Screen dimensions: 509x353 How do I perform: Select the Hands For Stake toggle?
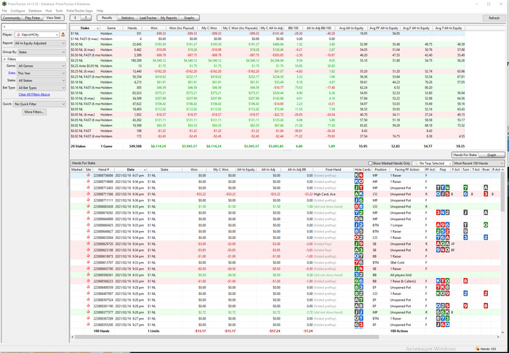tap(465, 155)
